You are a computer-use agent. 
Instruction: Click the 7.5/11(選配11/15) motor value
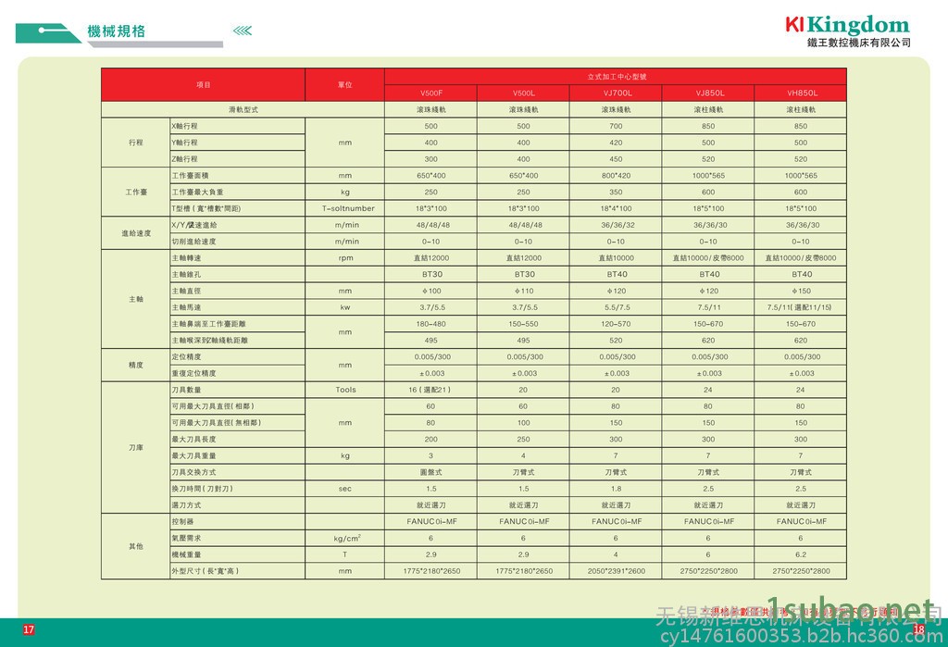pyautogui.click(x=799, y=307)
